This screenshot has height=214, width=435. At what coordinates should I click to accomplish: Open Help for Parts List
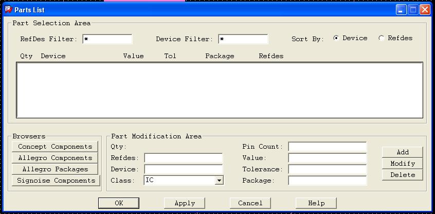[316, 203]
